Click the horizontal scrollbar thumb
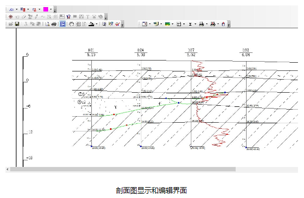The height and width of the screenshot is (198, 304). coord(123,170)
